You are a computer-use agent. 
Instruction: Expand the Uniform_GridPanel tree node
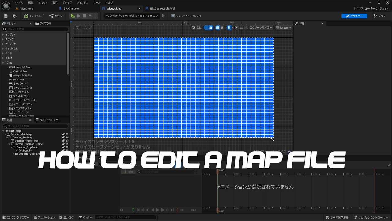[13, 154]
